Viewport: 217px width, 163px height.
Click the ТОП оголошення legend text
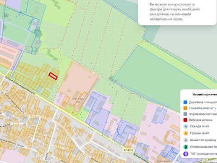point(203,154)
